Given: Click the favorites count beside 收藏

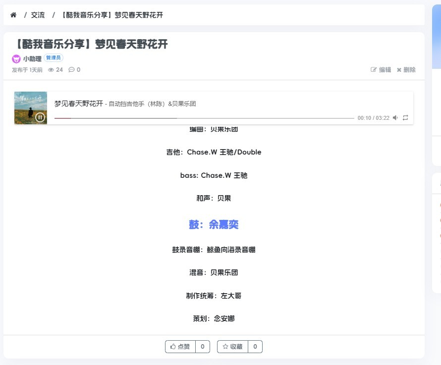Looking at the screenshot, I should click(x=255, y=347).
